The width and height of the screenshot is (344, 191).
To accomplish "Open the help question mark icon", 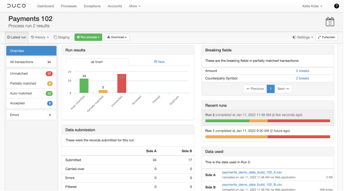I will coord(336,6).
